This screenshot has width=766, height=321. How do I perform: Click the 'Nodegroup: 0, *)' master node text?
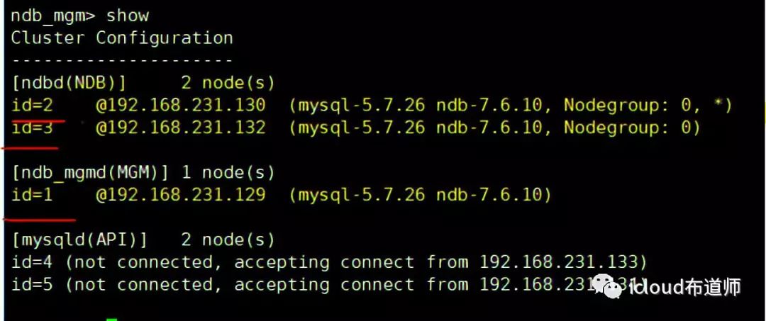[x=647, y=106]
